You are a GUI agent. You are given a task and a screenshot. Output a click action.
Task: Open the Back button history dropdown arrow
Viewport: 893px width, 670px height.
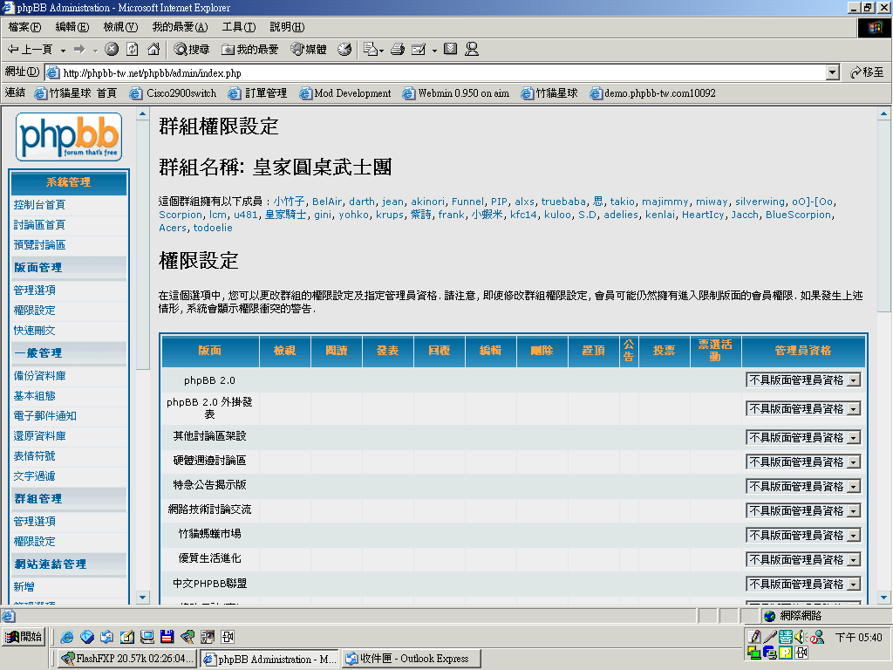pyautogui.click(x=63, y=50)
